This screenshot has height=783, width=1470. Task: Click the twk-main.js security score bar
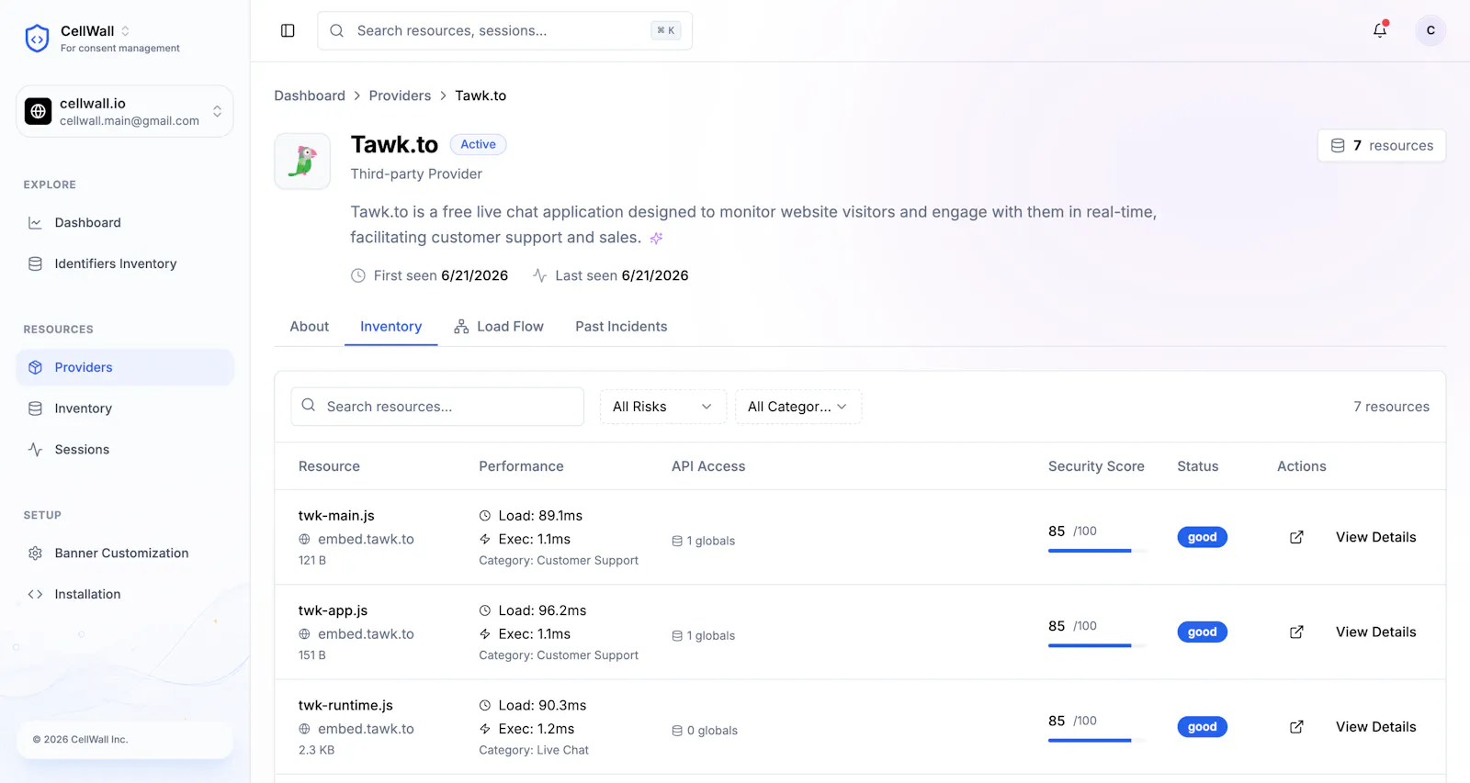1097,551
